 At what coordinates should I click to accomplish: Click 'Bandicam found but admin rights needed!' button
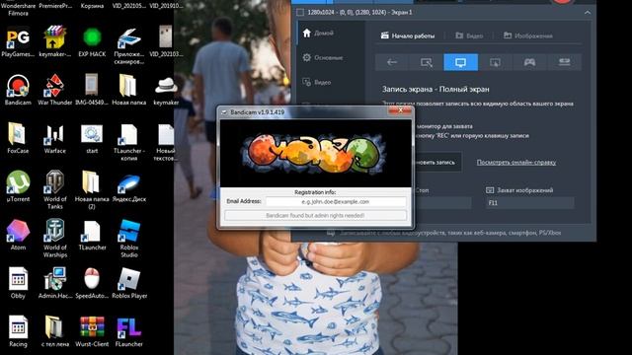[315, 216]
